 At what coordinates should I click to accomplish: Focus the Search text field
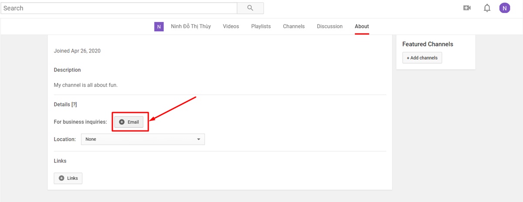tap(119, 8)
